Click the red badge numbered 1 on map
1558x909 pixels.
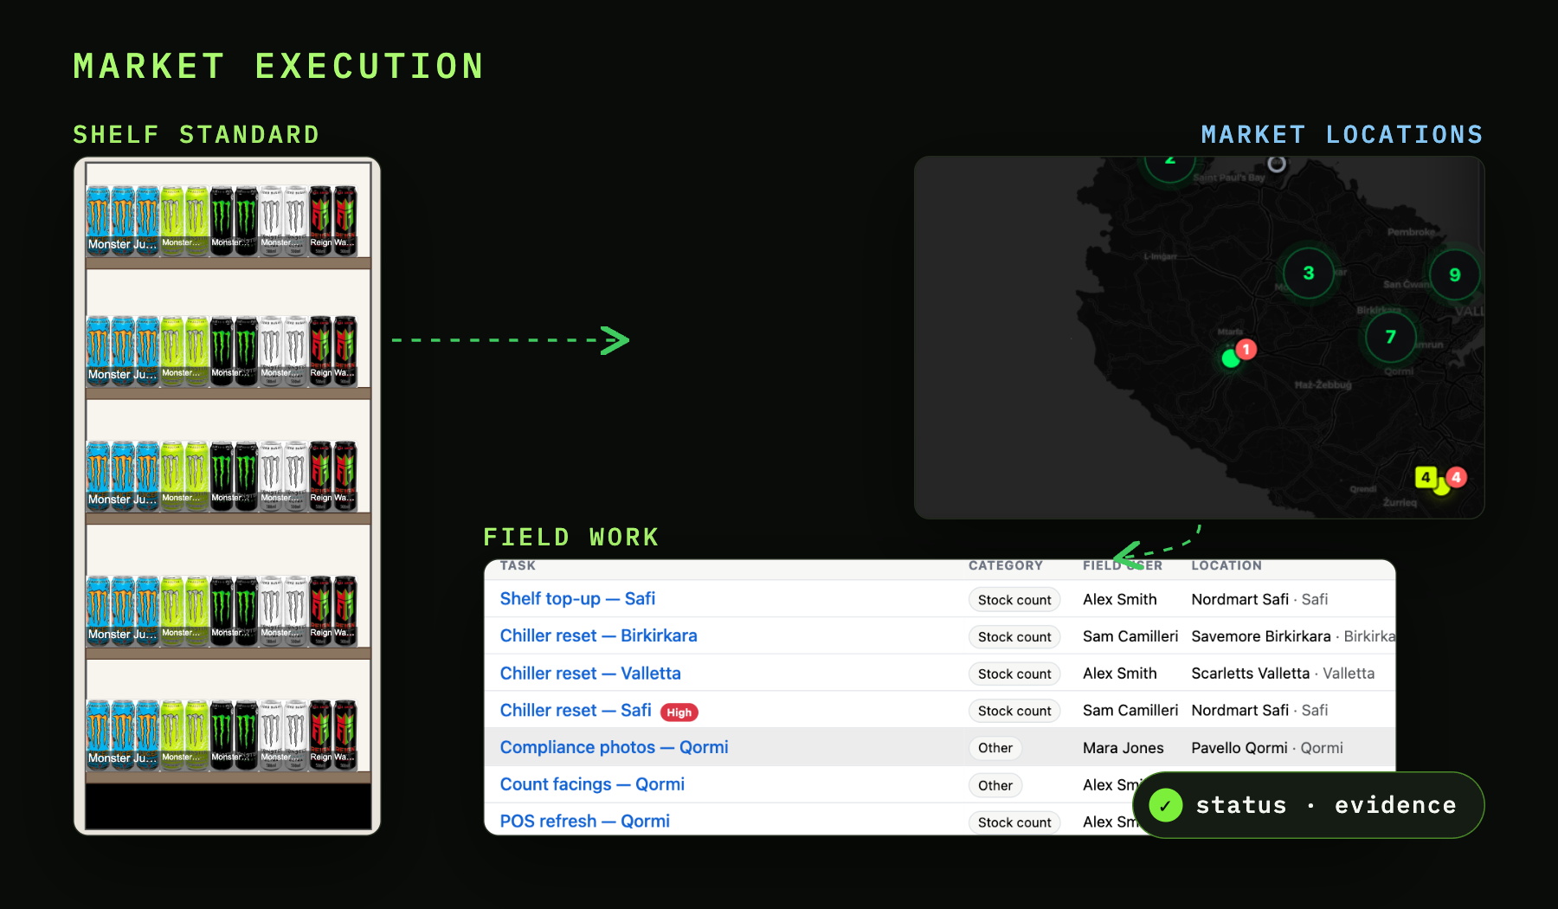point(1246,349)
